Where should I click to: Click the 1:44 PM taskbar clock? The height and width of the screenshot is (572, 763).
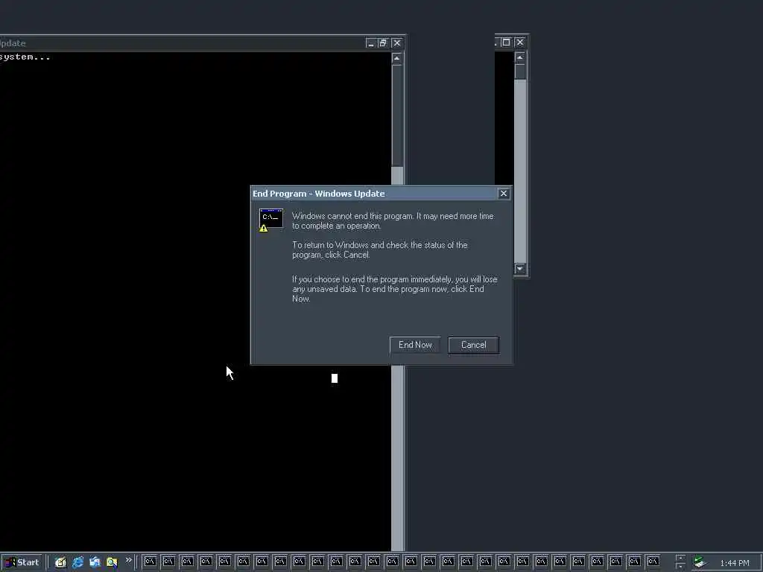point(734,563)
